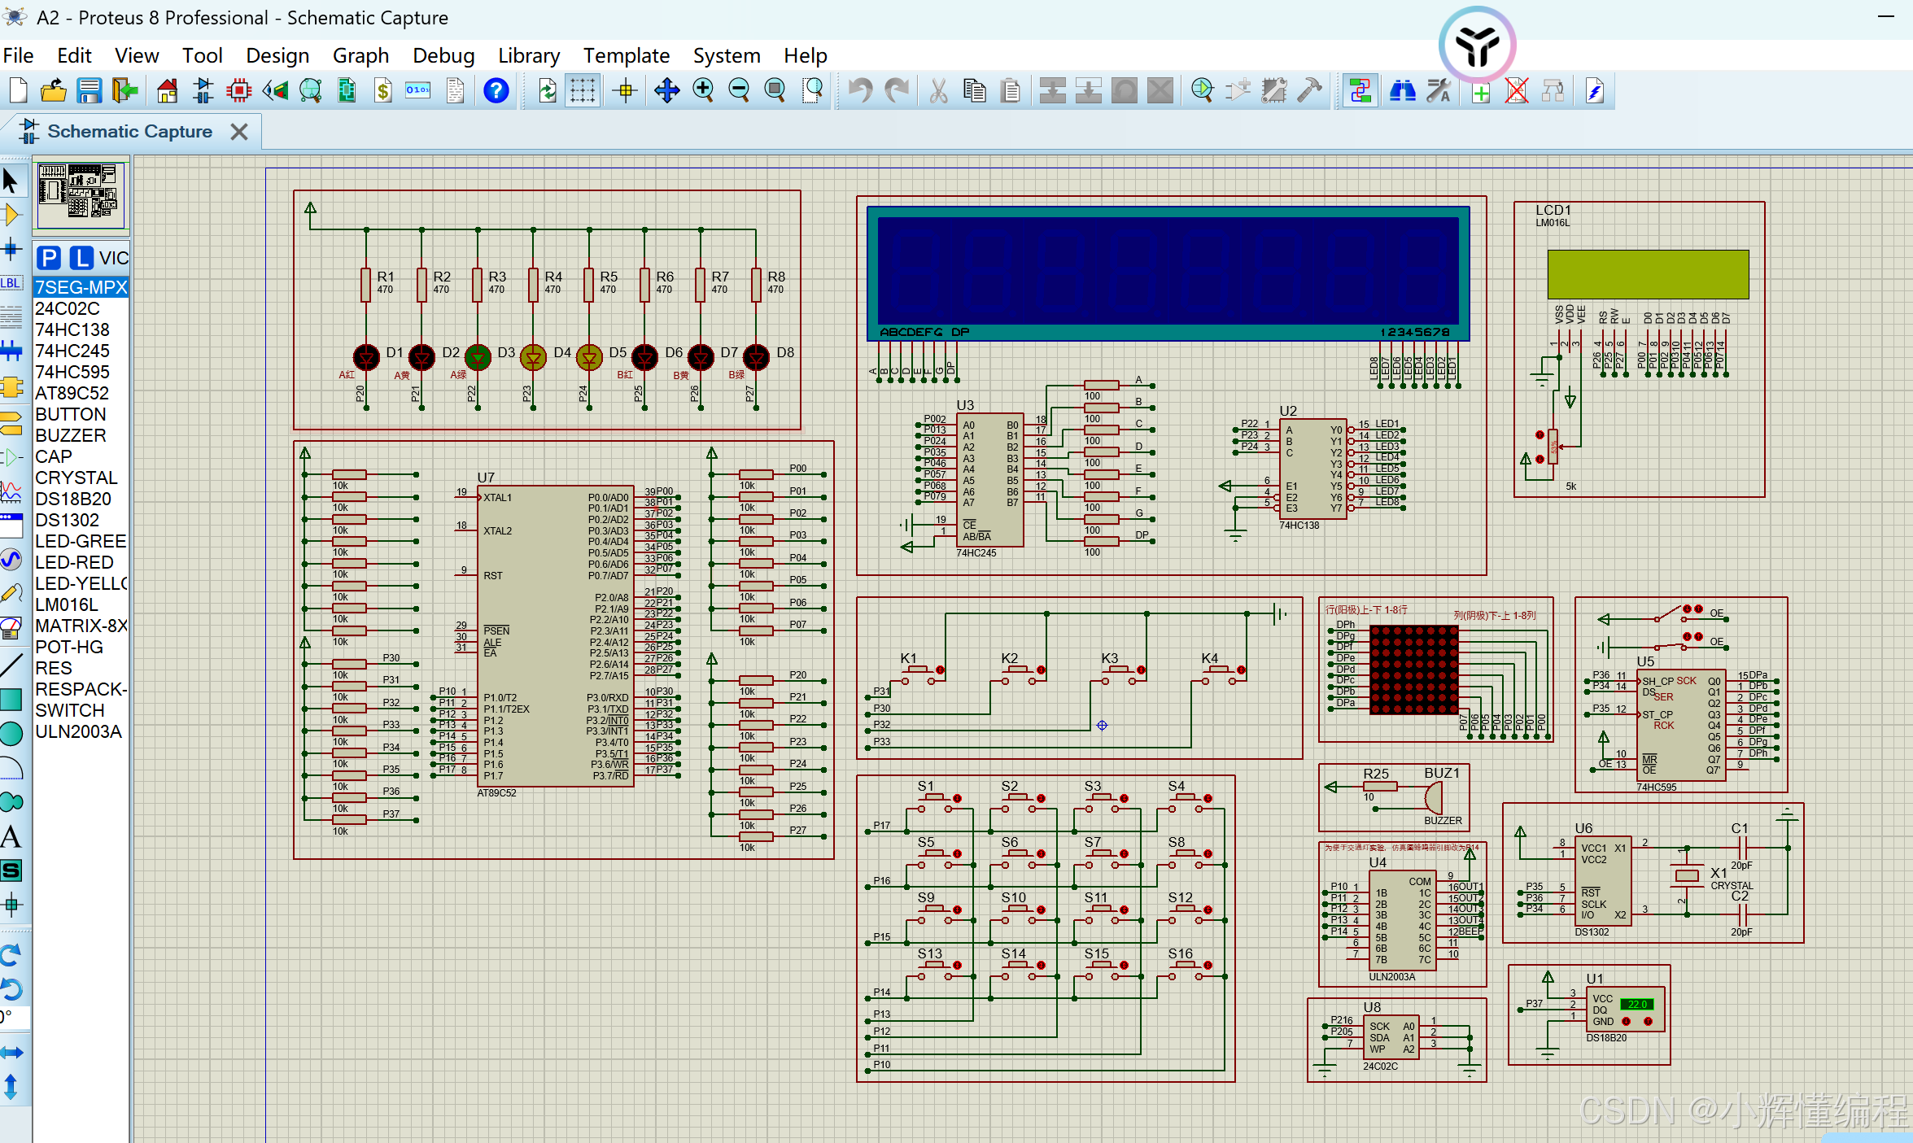
Task: Select the Text Script 'A' tool in sidebar
Action: tap(11, 837)
